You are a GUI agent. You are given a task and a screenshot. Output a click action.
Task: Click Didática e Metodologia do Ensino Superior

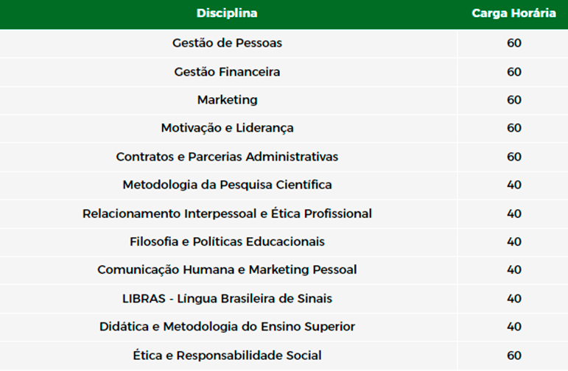coord(227,327)
